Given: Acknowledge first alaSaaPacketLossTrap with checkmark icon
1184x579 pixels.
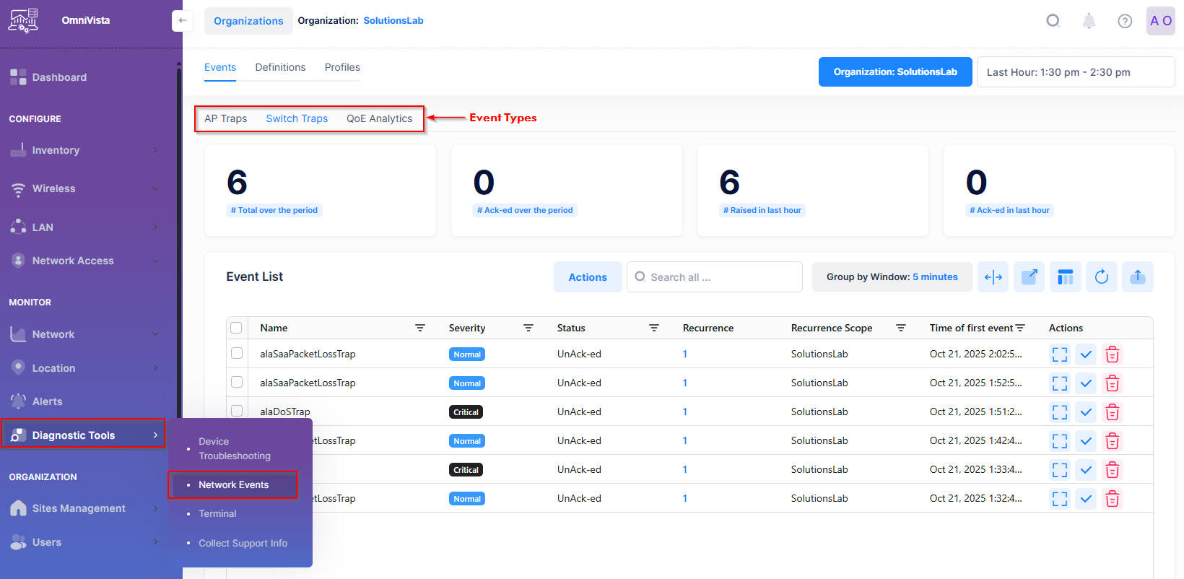Looking at the screenshot, I should pos(1086,354).
